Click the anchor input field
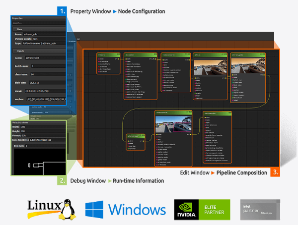298x225 pixels. pos(51,99)
